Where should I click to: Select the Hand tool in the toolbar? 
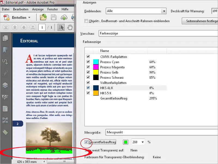coord(70,27)
